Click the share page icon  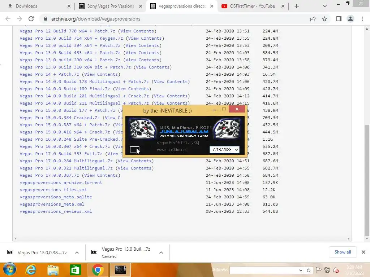tap(313, 19)
